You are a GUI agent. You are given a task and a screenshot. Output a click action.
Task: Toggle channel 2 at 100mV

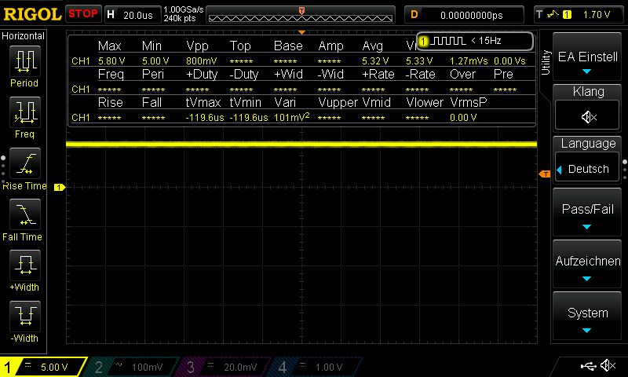(135, 367)
